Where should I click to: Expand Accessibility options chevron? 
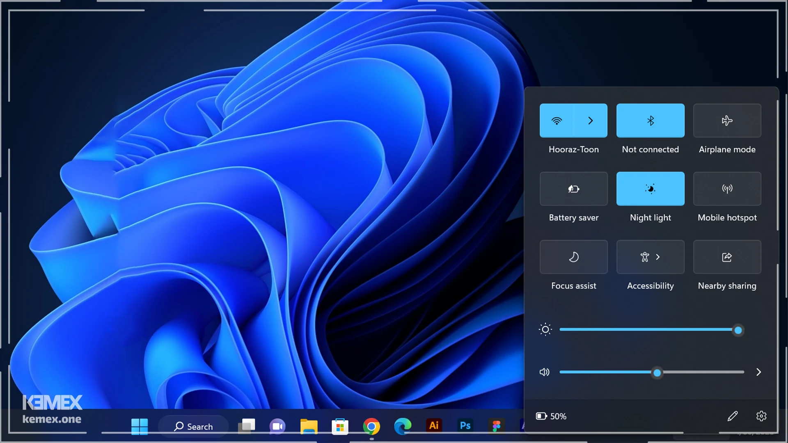[659, 257]
